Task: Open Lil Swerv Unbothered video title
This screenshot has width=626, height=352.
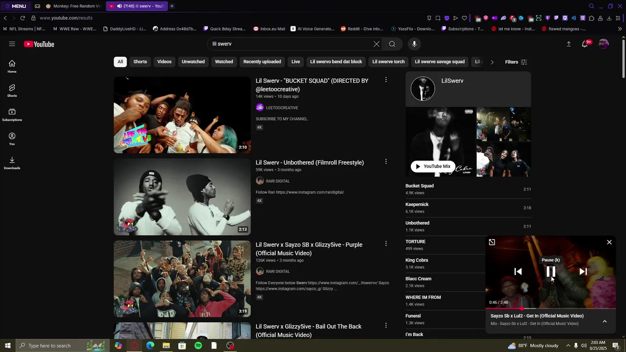Action: pos(310,162)
